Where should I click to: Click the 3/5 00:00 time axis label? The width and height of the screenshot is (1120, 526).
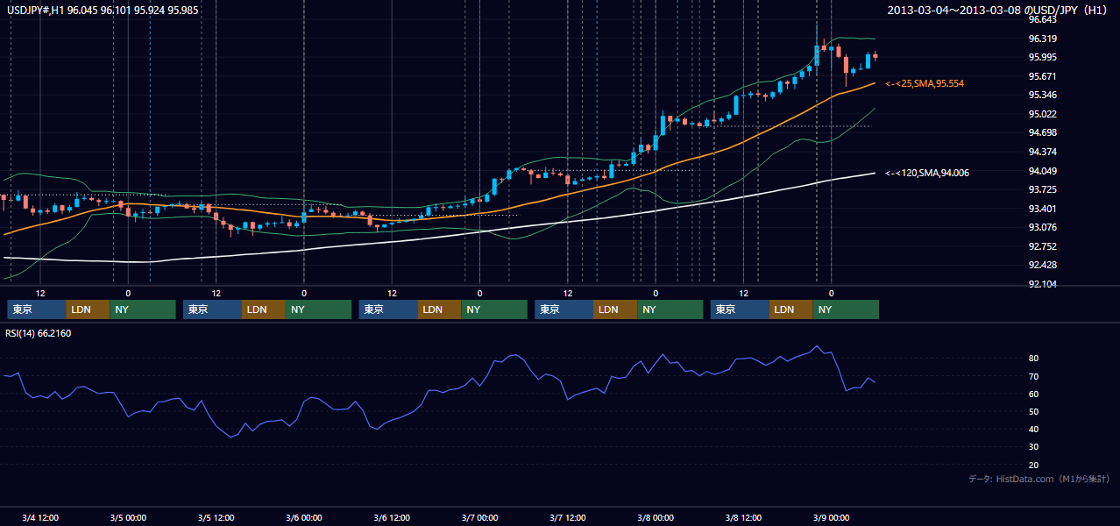coord(128,517)
